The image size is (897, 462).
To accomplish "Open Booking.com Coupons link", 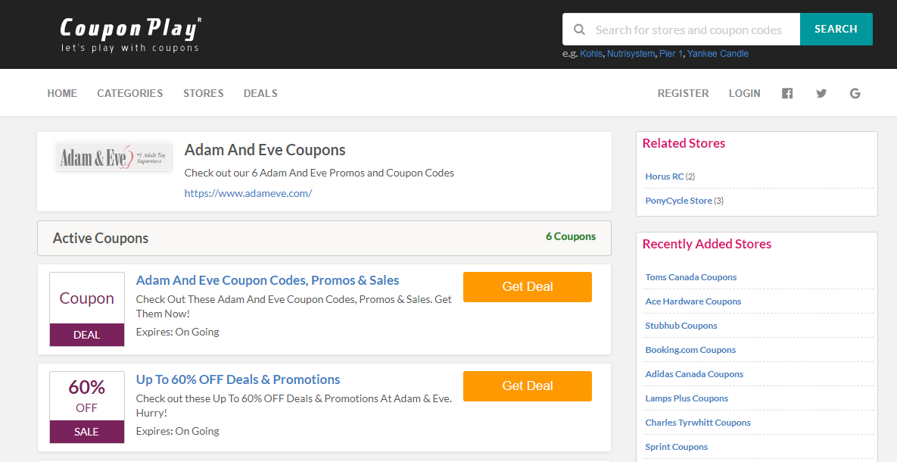I will point(690,350).
